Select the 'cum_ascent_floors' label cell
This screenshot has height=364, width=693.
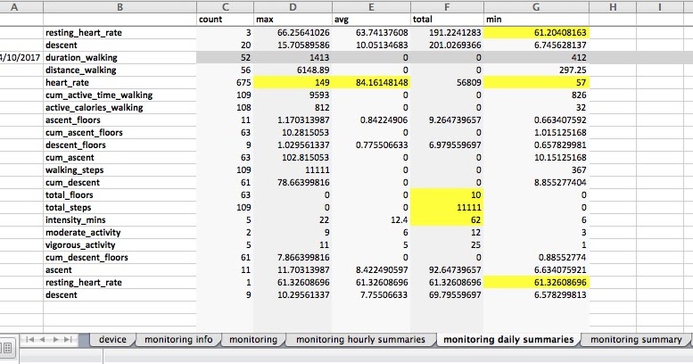click(x=120, y=132)
